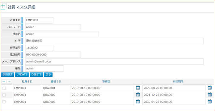This screenshot has width=215, height=111.
Task: Select EMP0001 cell in the QUA0001 row
Action: pos(27,88)
